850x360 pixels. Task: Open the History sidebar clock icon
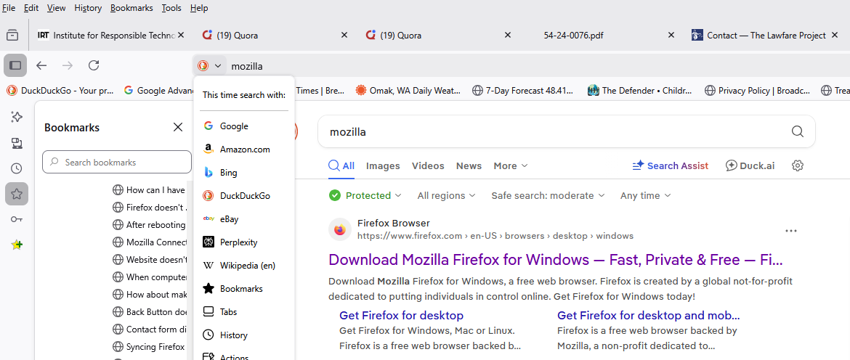16,168
